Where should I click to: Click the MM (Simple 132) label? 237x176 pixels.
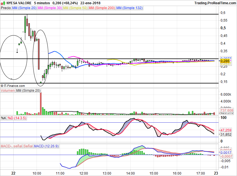(x=129, y=8)
